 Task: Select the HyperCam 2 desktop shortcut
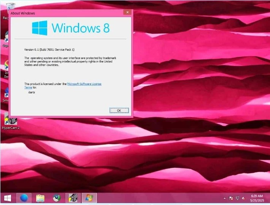click(11, 121)
